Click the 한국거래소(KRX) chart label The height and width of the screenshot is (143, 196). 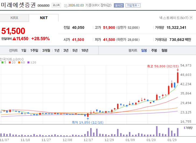click(12, 59)
